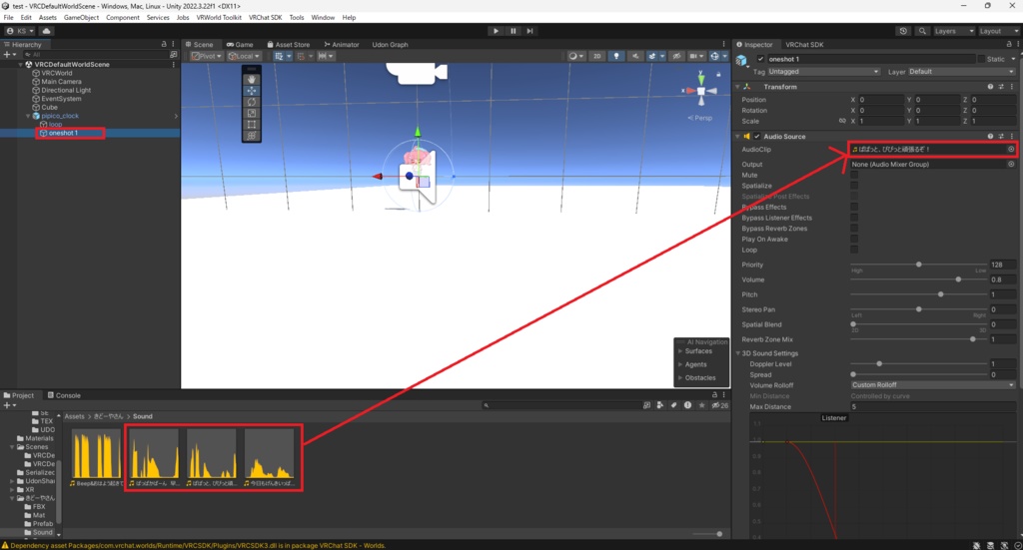Lock the Inspector panel

(x=1009, y=44)
